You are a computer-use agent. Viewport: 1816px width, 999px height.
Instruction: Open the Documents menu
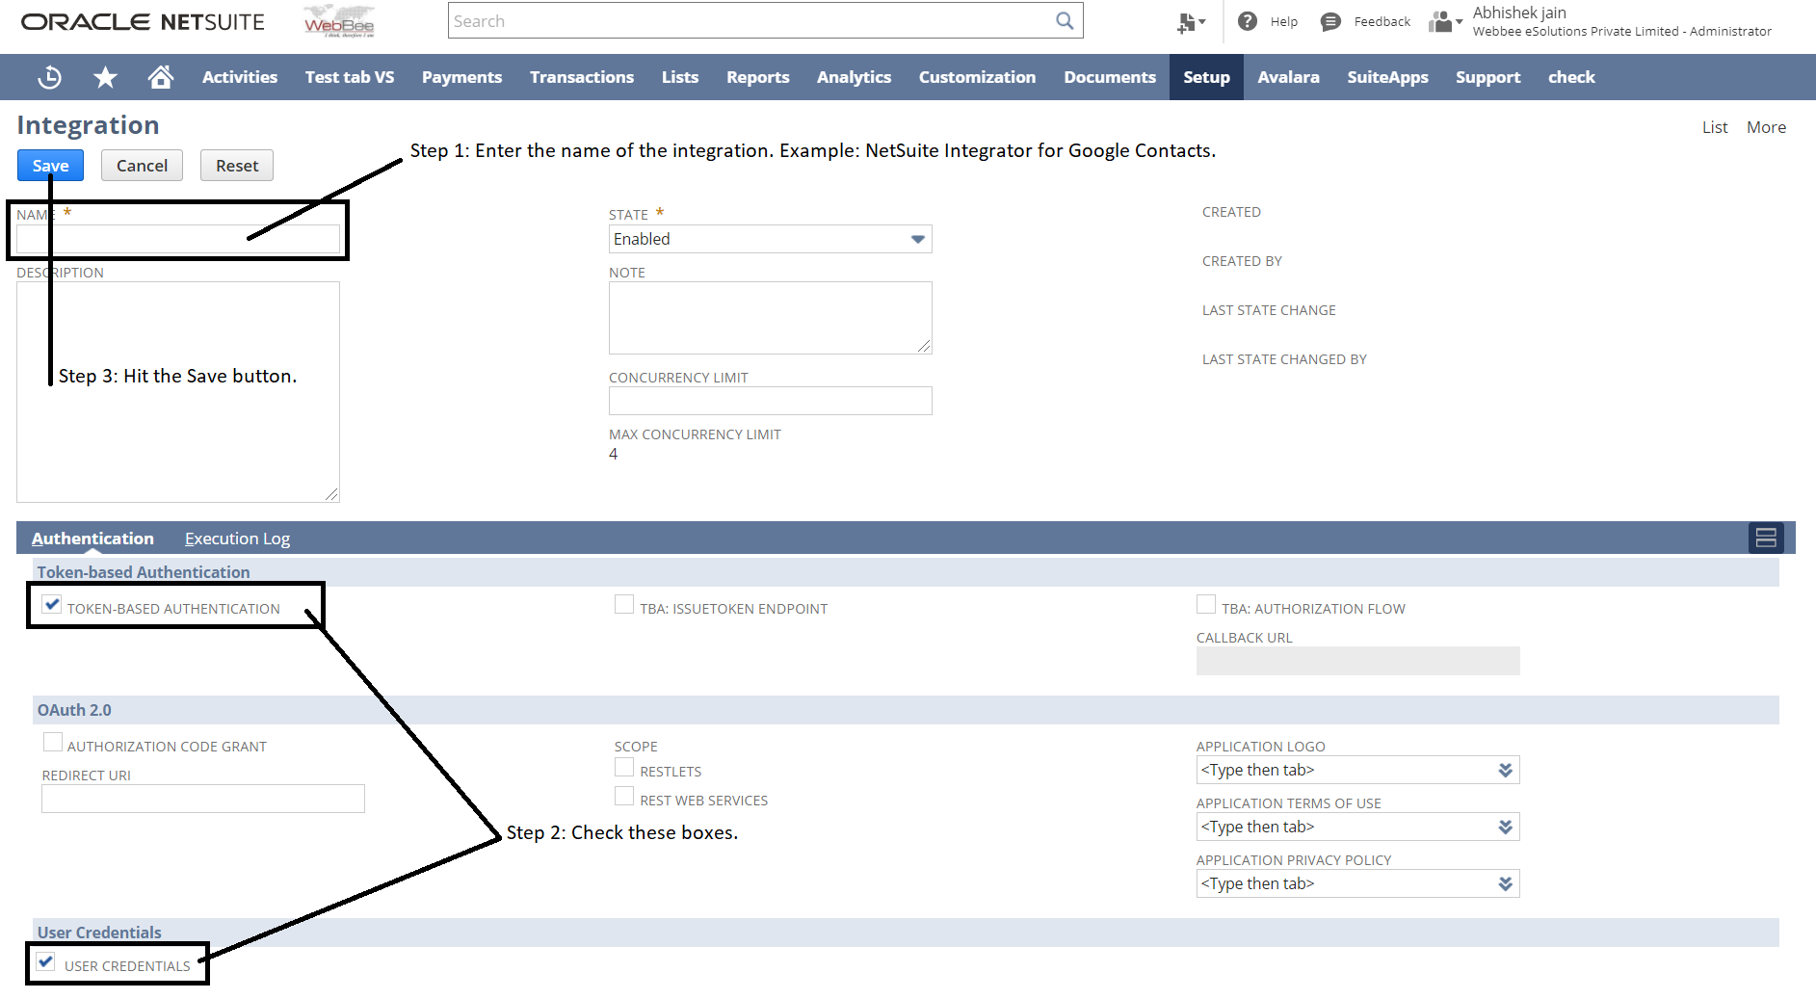1110,77
